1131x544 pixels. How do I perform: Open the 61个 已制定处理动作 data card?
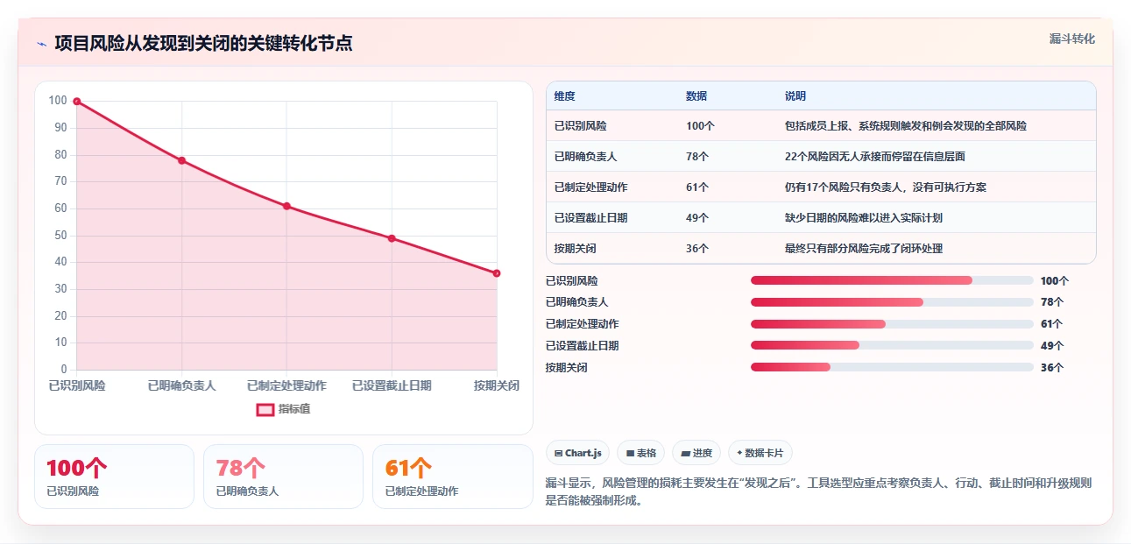click(452, 477)
